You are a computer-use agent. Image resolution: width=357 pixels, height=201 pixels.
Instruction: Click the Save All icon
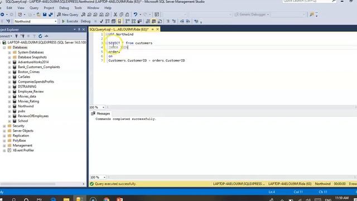click(x=51, y=15)
